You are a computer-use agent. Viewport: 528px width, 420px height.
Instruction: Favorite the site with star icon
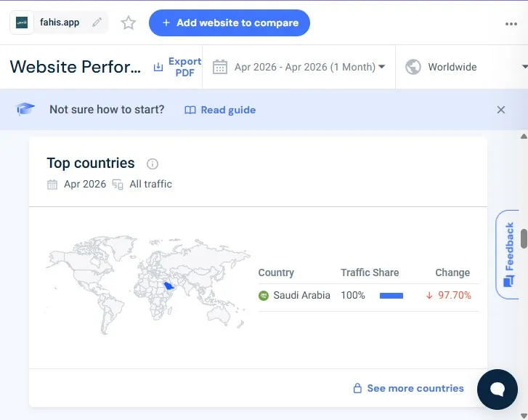click(x=129, y=23)
